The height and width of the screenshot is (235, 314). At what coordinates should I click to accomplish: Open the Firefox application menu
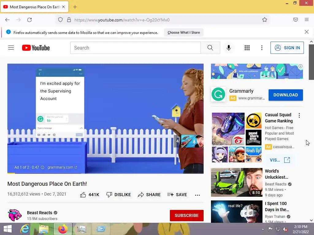click(x=307, y=20)
